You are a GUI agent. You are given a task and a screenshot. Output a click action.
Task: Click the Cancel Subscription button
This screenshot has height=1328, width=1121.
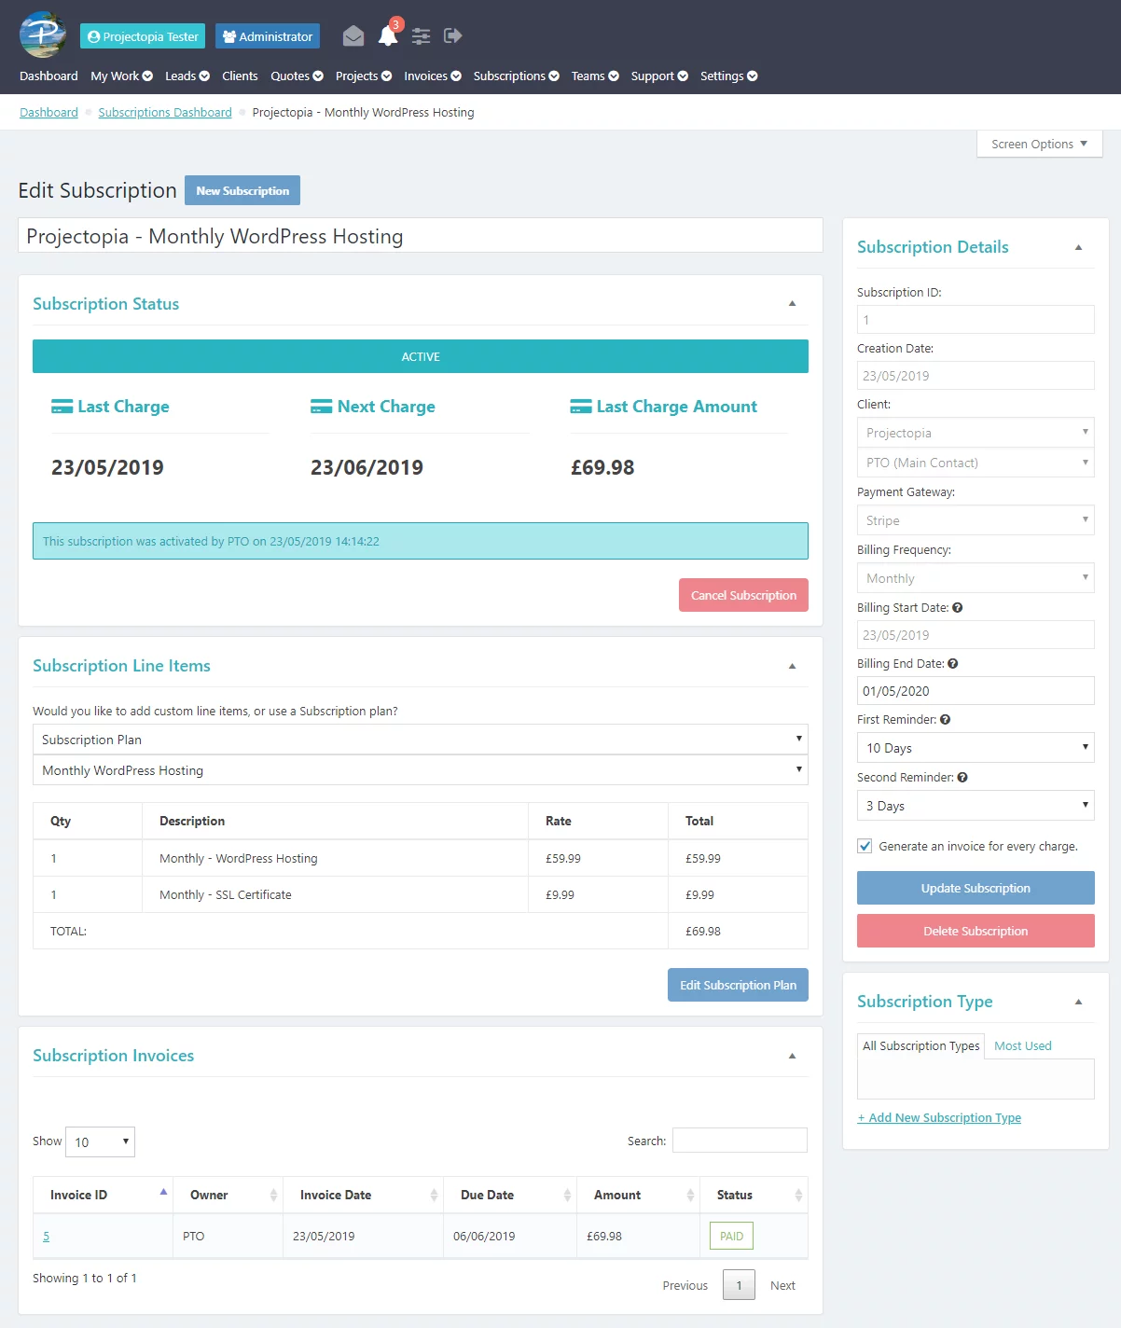pyautogui.click(x=743, y=595)
